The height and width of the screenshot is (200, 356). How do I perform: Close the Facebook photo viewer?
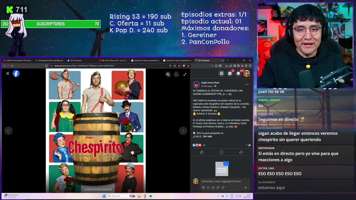(8, 74)
